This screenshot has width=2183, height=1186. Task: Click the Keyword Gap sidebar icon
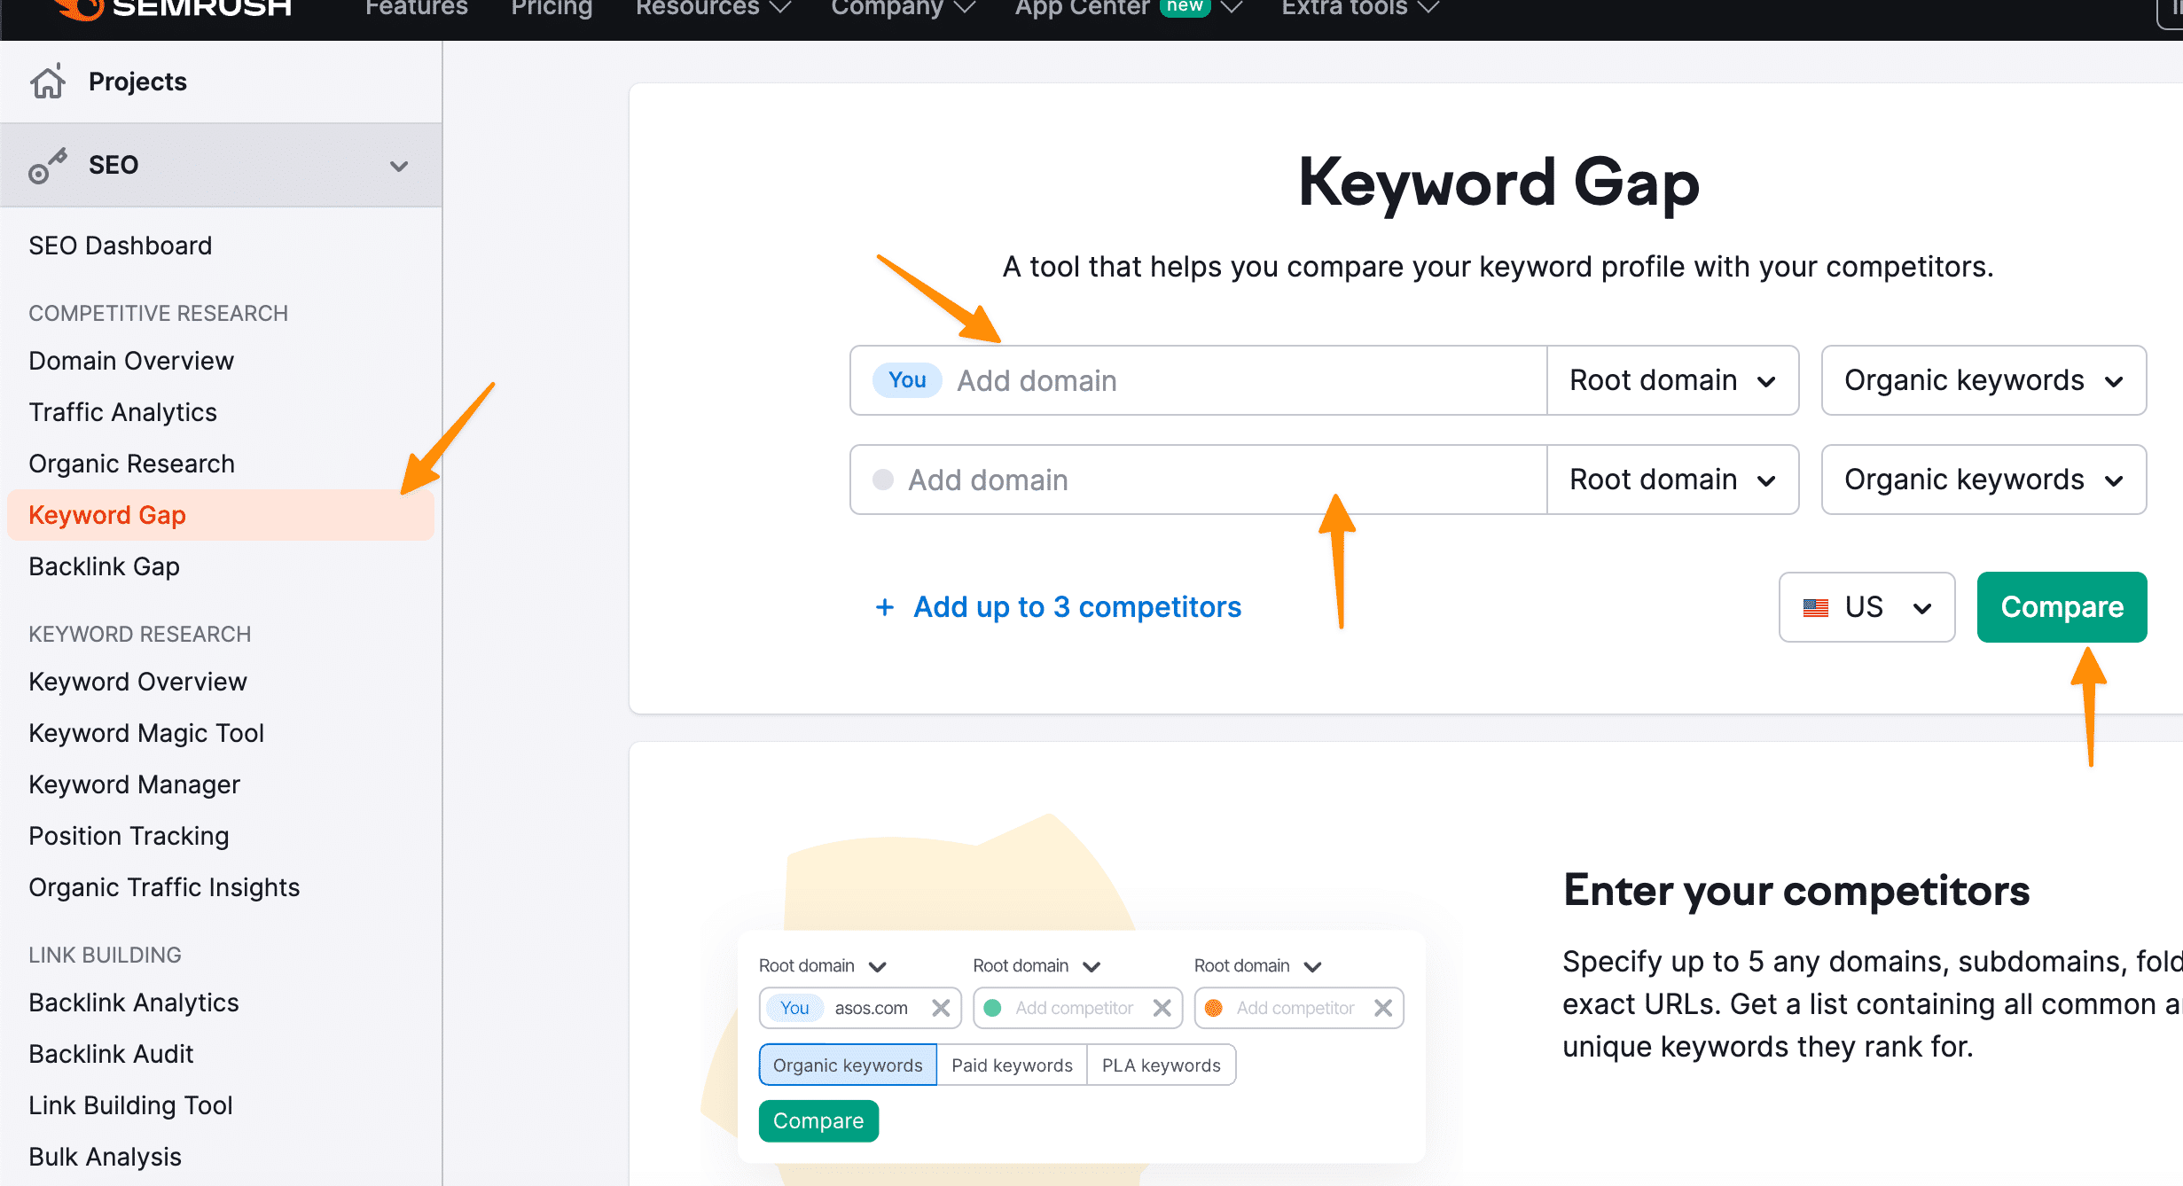click(111, 514)
